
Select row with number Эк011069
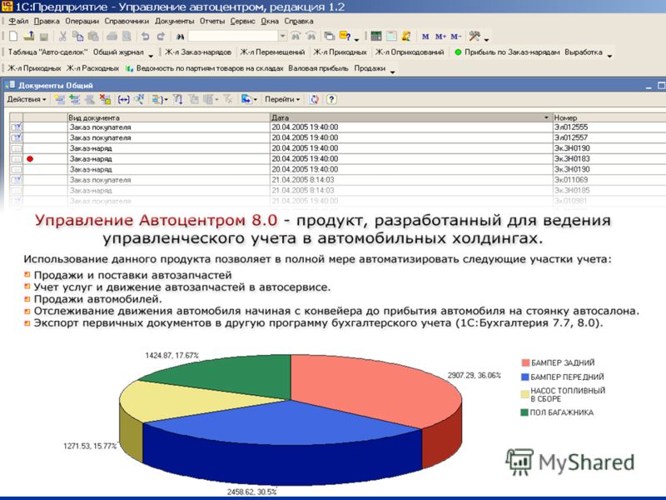pyautogui.click(x=338, y=180)
